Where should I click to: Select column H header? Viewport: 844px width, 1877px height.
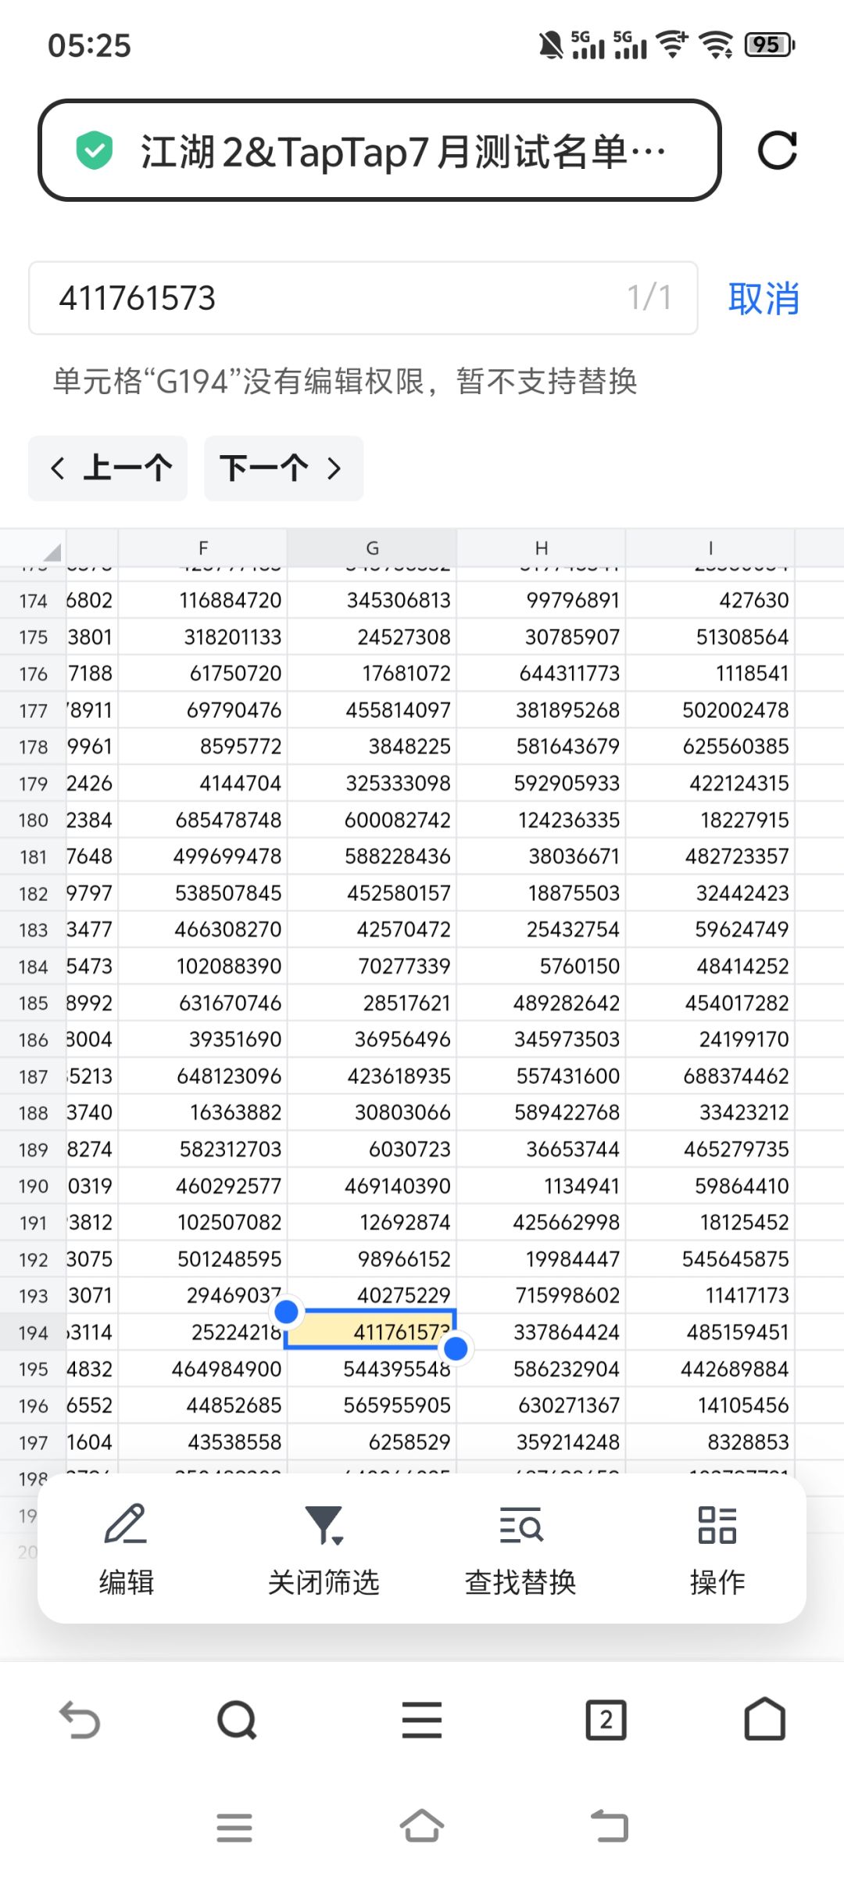click(541, 547)
